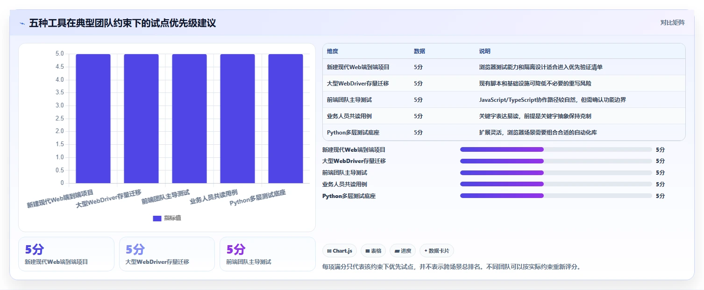Select the 数据卡片 tag chip

437,251
